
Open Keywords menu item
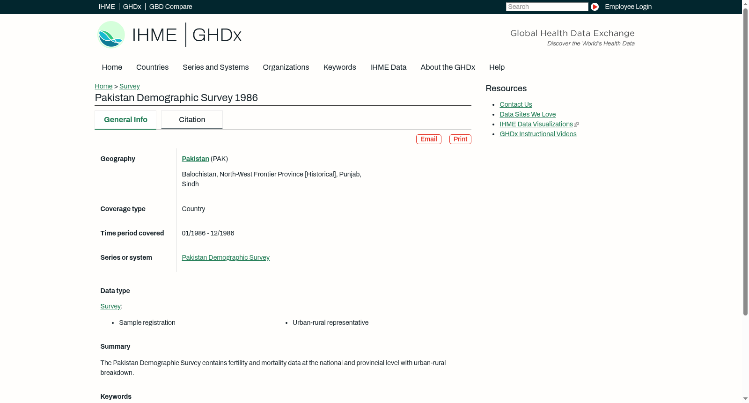340,67
